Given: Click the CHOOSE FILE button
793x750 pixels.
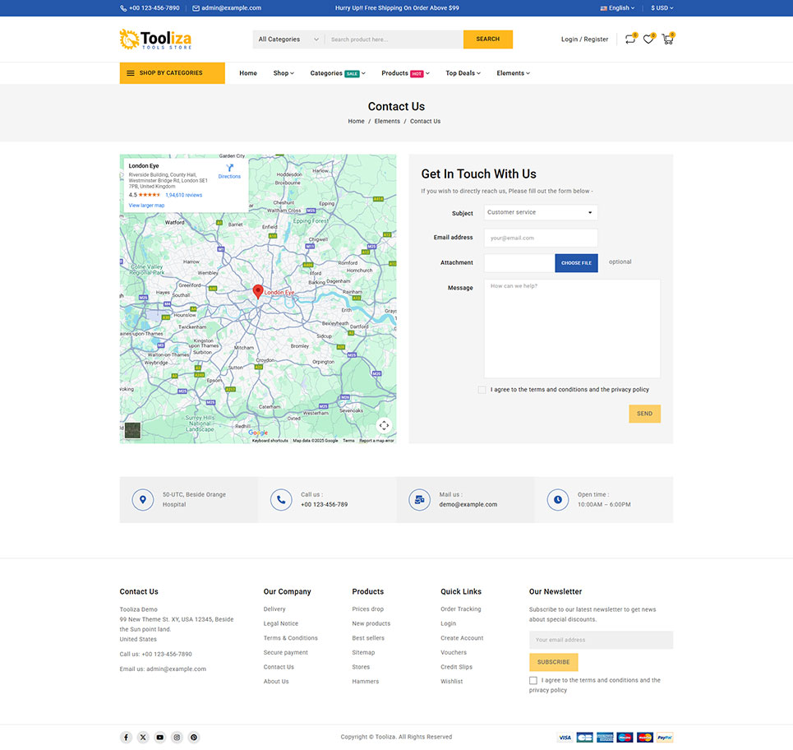Looking at the screenshot, I should click(x=576, y=263).
